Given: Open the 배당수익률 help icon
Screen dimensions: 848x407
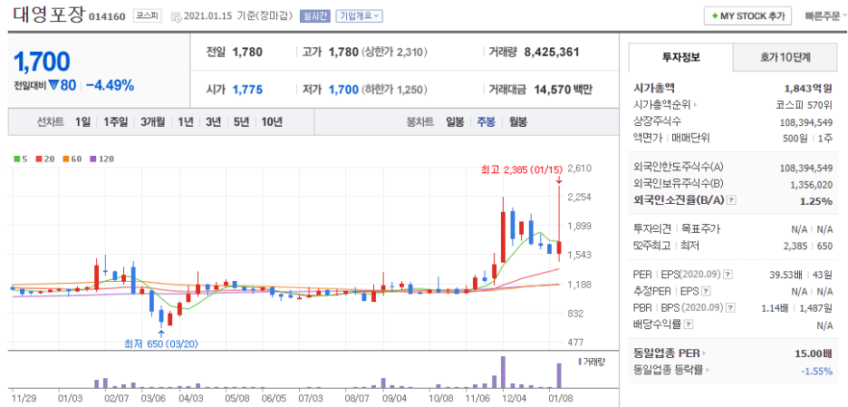Looking at the screenshot, I should pyautogui.click(x=689, y=325).
